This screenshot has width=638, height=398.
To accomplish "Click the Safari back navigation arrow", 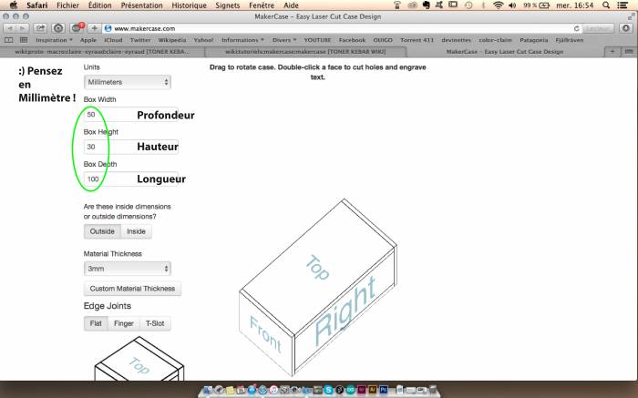I will point(10,28).
